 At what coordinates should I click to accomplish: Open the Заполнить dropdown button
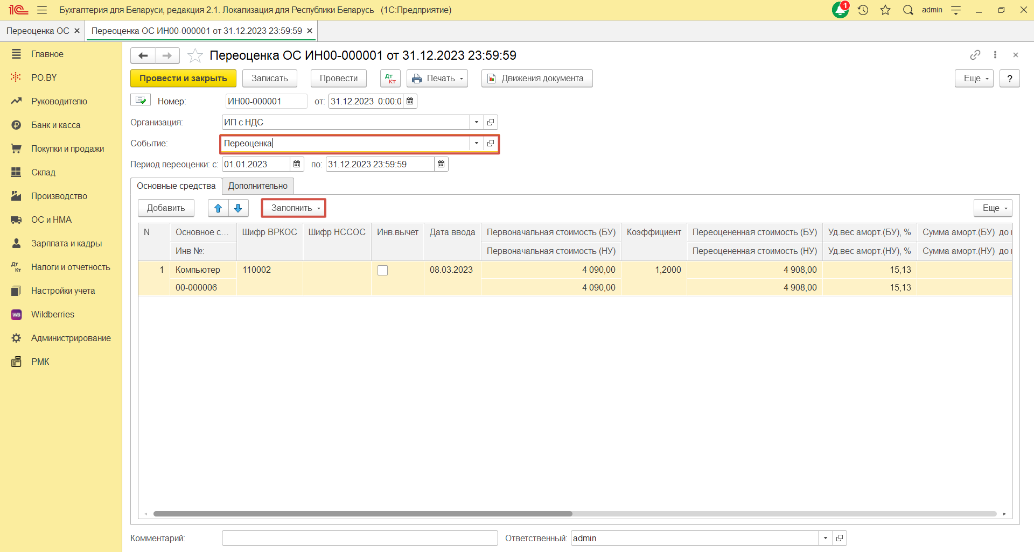[x=294, y=208]
